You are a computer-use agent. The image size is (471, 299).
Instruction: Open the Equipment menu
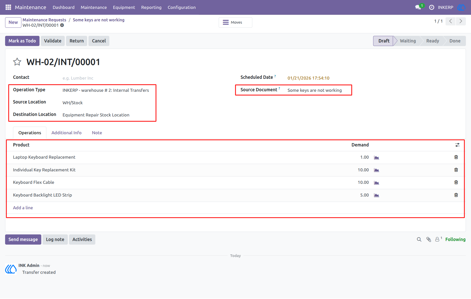click(x=124, y=7)
